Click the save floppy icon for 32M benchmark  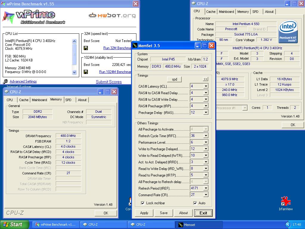point(86,48)
